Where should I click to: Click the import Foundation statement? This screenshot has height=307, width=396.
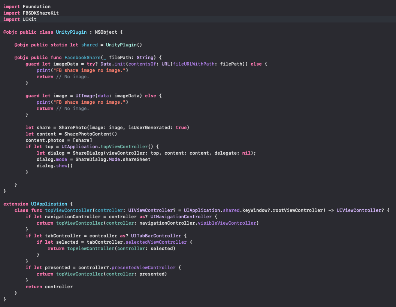coord(27,6)
